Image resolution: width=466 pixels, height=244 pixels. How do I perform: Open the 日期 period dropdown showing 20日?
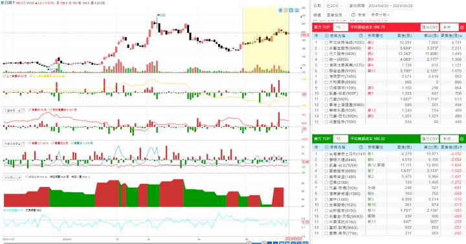tap(335, 6)
